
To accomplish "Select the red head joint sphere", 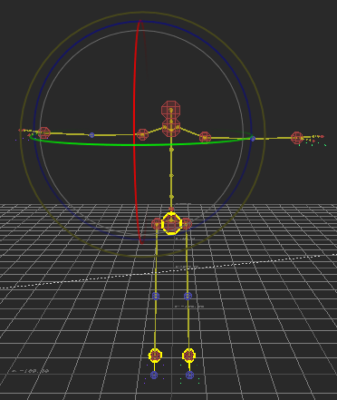I will point(171,110).
